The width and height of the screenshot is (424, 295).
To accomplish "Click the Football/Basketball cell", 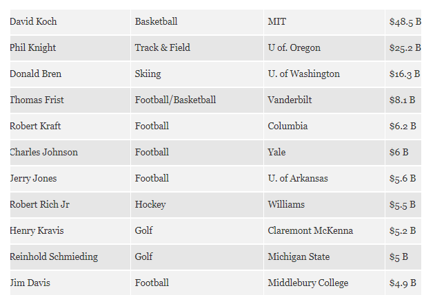I will pyautogui.click(x=197, y=100).
